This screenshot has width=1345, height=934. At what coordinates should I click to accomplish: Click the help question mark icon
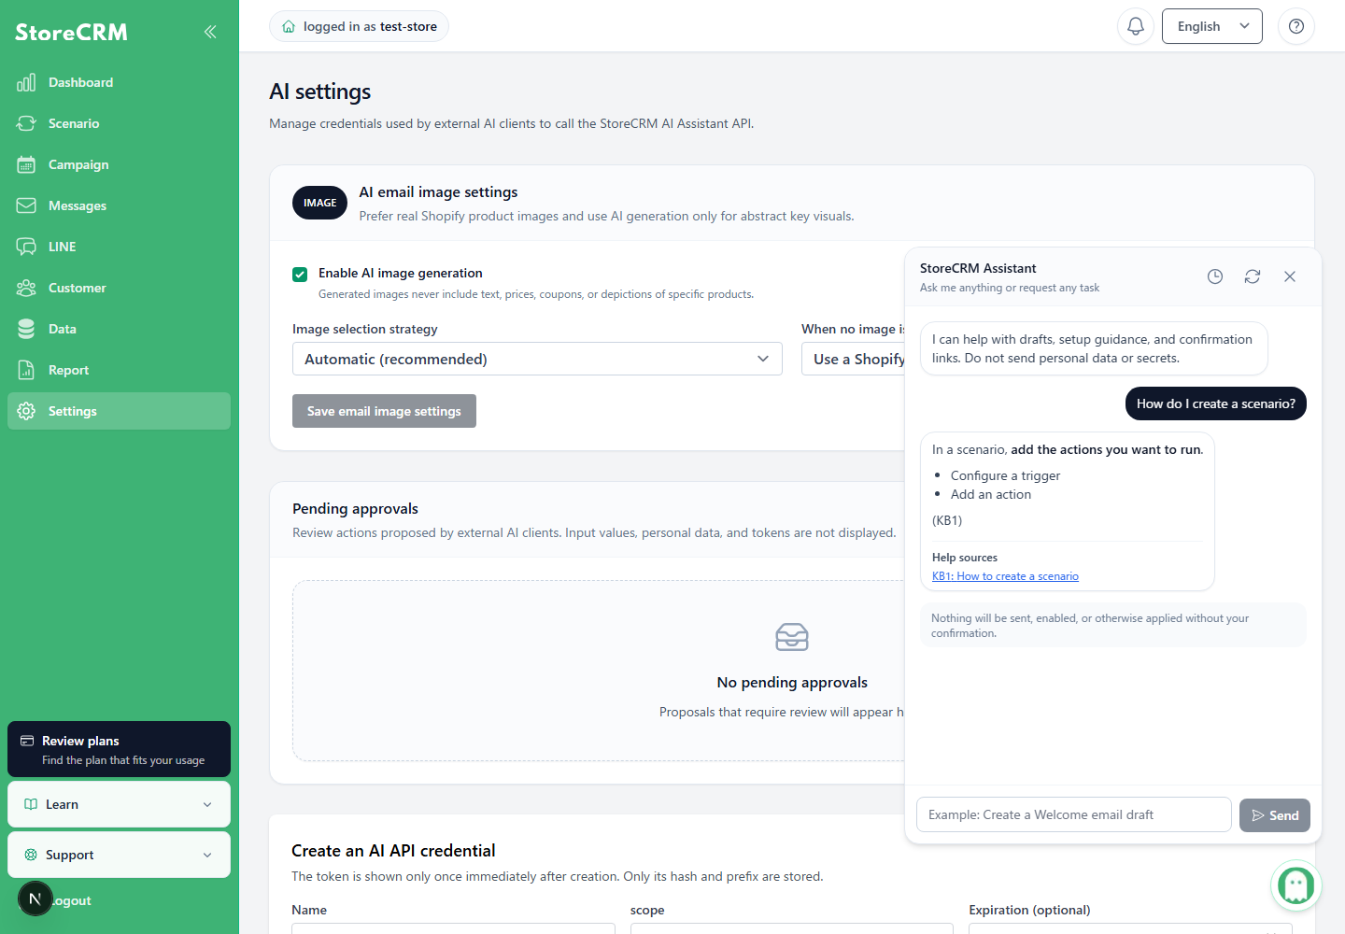click(x=1296, y=26)
